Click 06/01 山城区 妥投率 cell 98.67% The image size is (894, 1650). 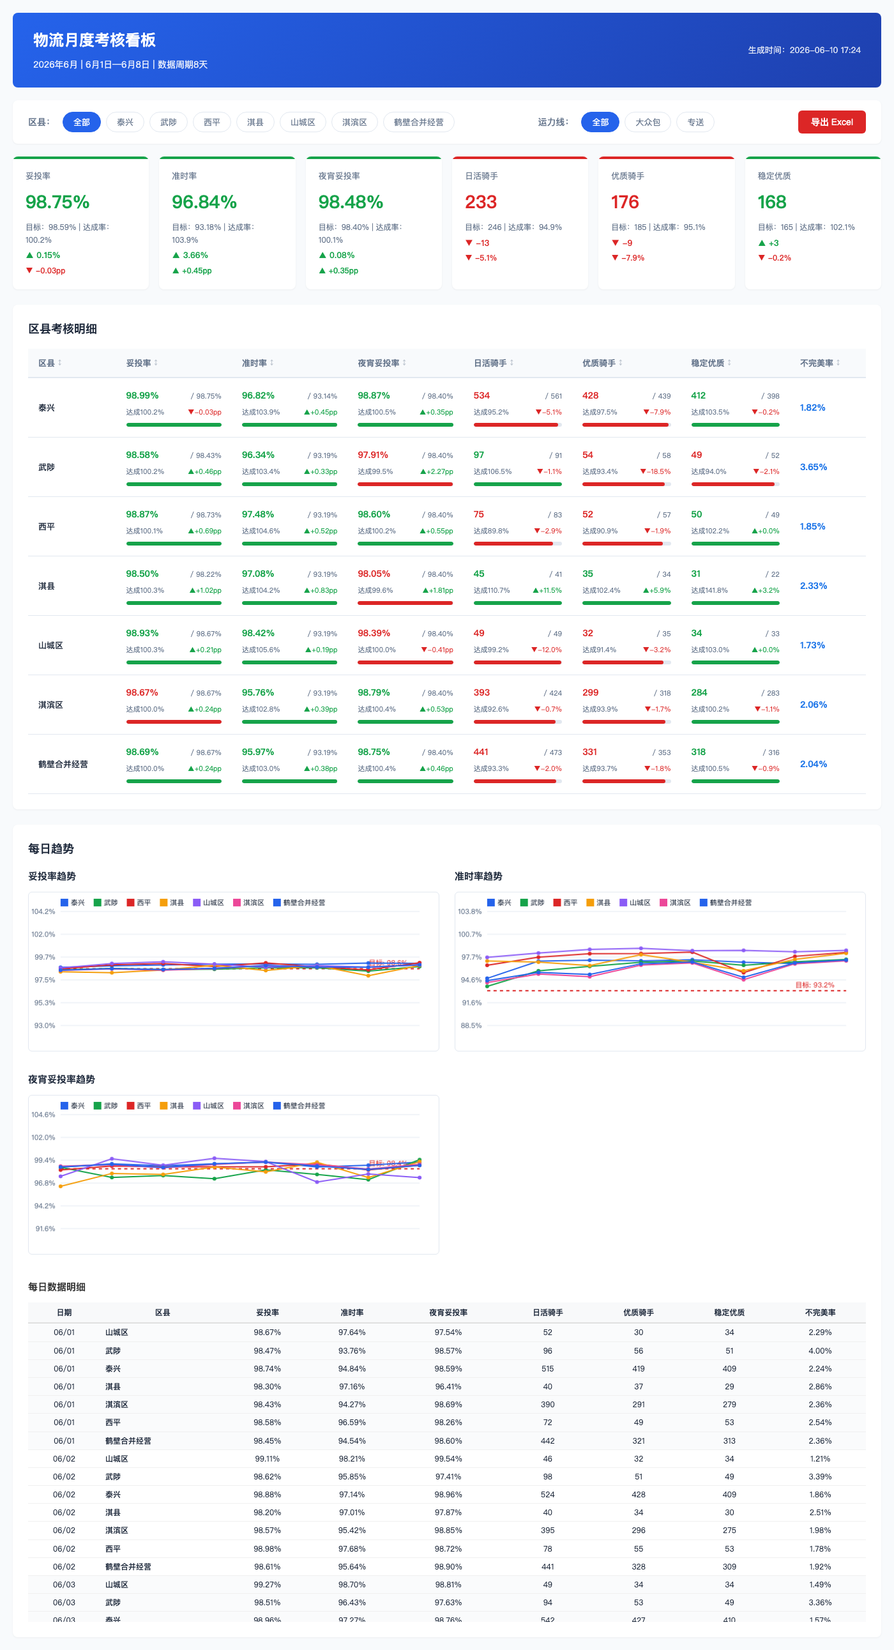point(267,1333)
